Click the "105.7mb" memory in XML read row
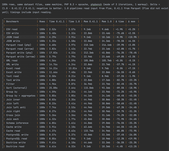Viewport: 169px width, 151px height. pyautogui.click(x=106, y=61)
